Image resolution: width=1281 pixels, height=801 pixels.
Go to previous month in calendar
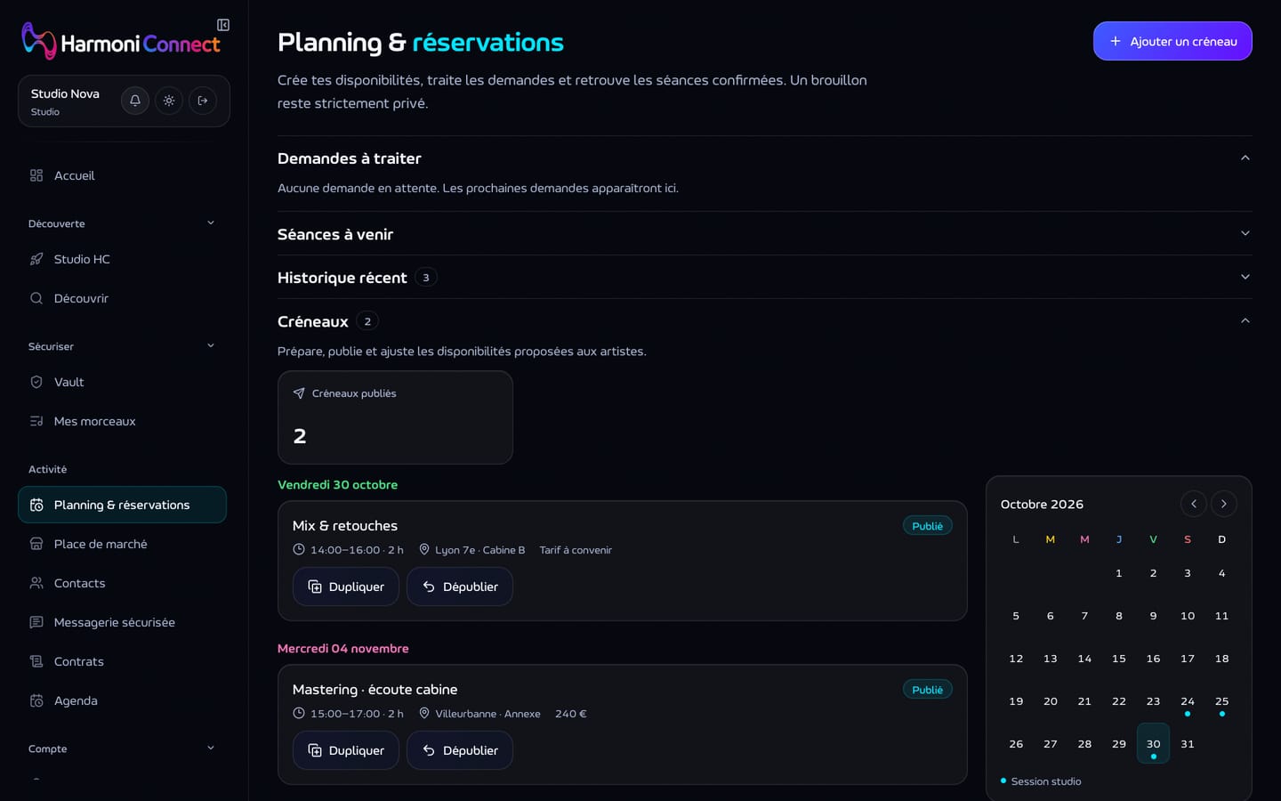1194,504
